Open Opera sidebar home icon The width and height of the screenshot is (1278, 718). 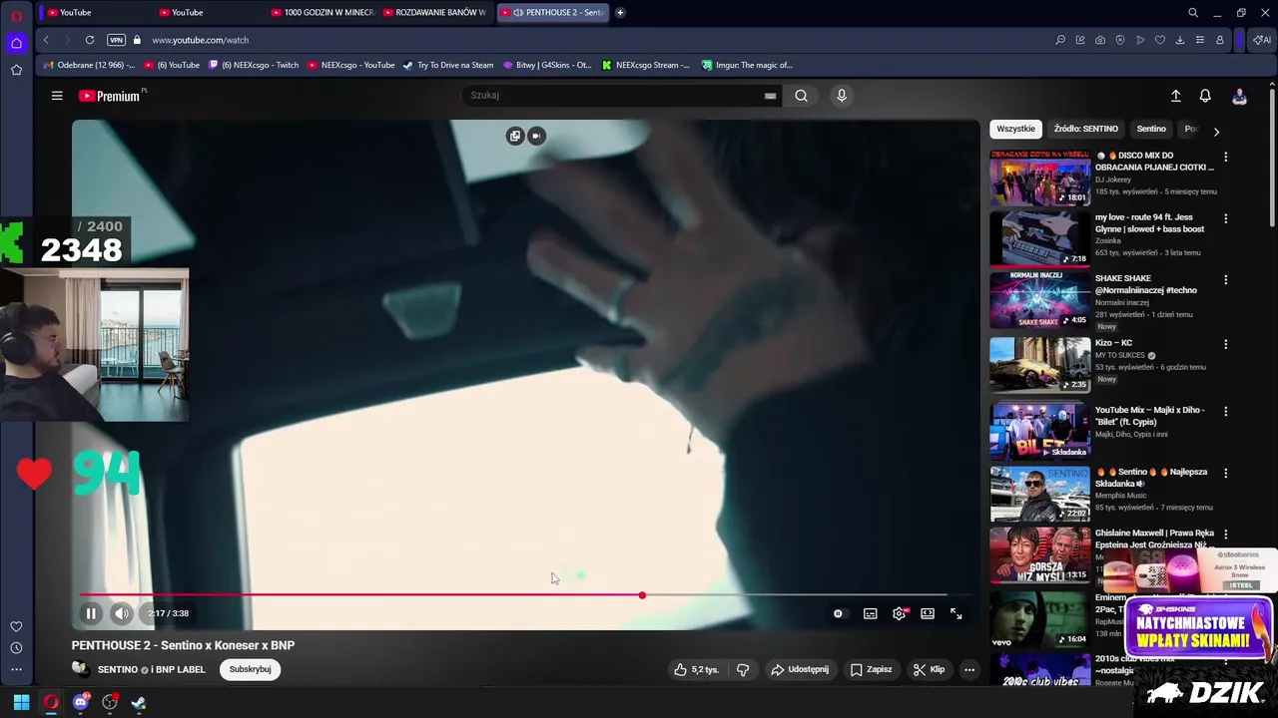16,43
